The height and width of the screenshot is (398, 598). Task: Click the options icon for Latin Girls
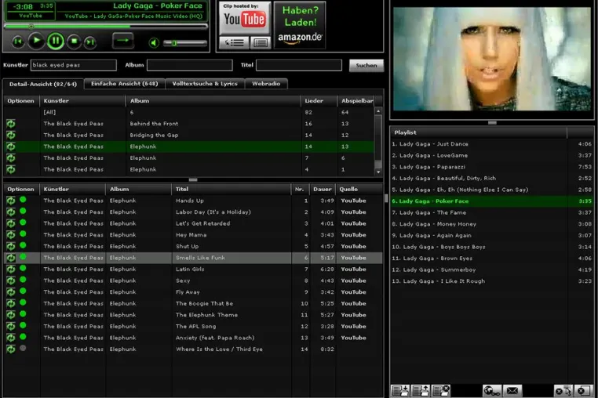[x=11, y=270]
